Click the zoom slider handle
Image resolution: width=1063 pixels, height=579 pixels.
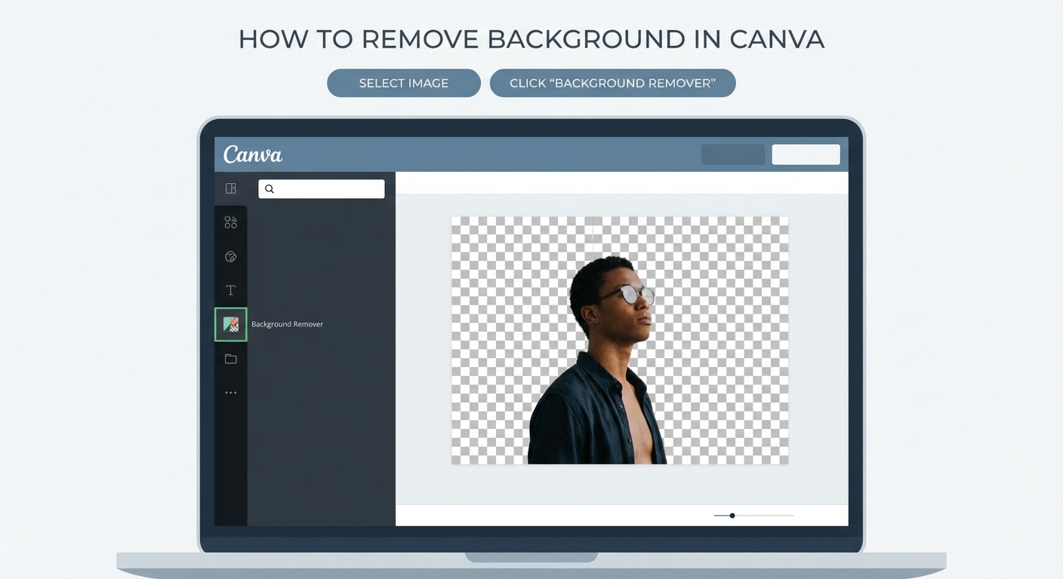732,516
